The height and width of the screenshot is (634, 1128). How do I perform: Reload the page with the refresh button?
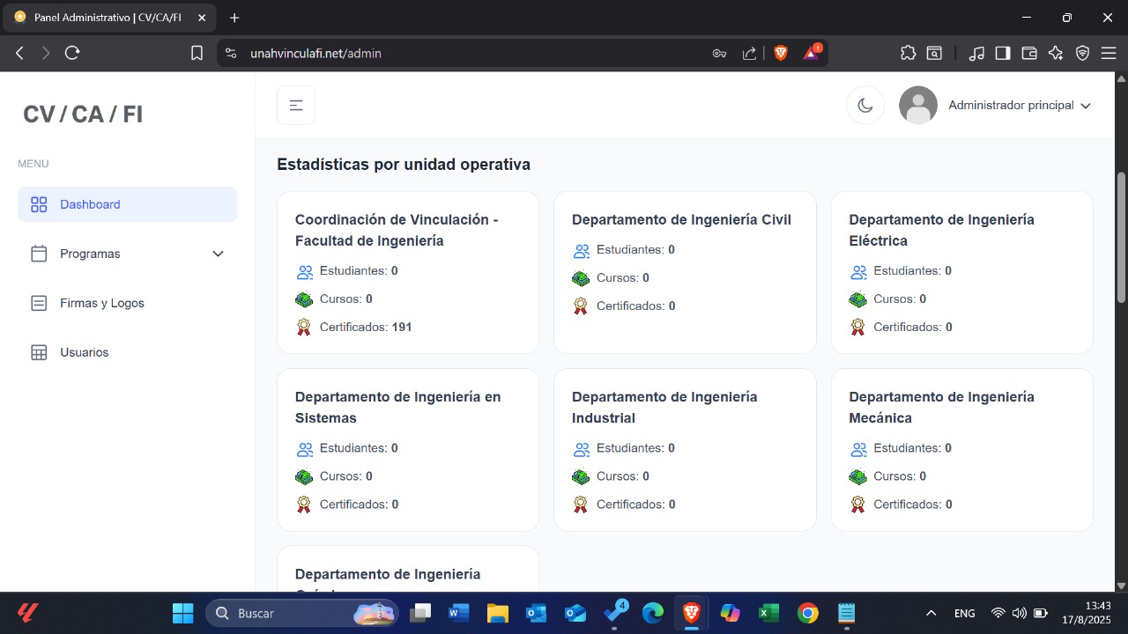coord(72,53)
